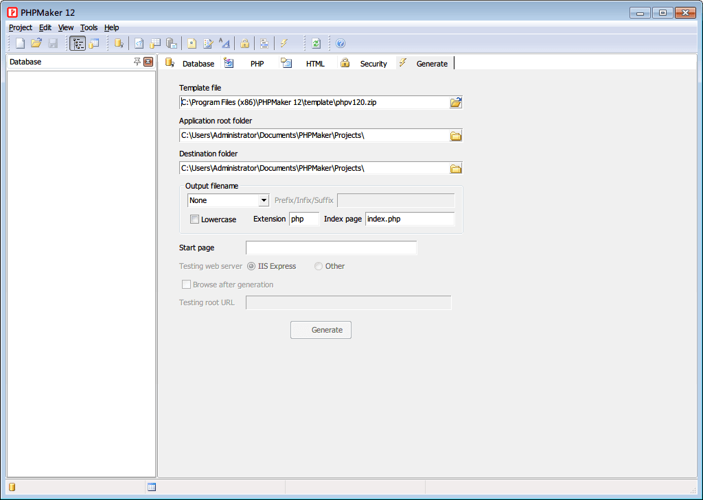Click the database connection cylinder toolbar icon
This screenshot has height=500, width=703.
point(119,43)
